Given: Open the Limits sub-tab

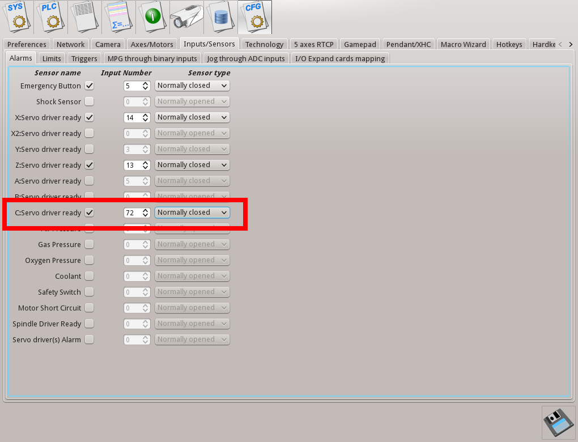Looking at the screenshot, I should [52, 58].
